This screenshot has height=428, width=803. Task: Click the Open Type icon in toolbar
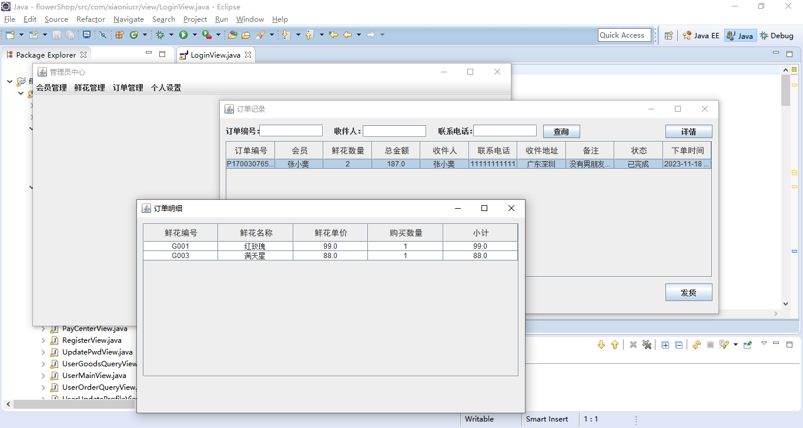tap(233, 35)
